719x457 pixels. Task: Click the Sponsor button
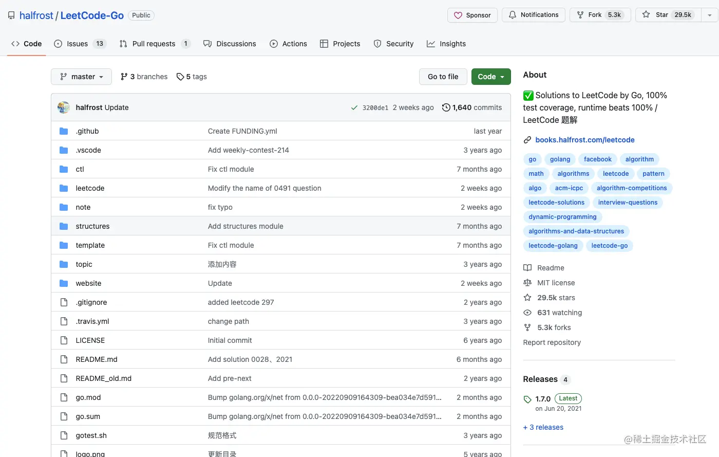pos(472,15)
